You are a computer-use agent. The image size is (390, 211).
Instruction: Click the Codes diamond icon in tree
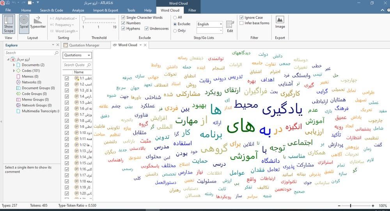click(x=18, y=71)
